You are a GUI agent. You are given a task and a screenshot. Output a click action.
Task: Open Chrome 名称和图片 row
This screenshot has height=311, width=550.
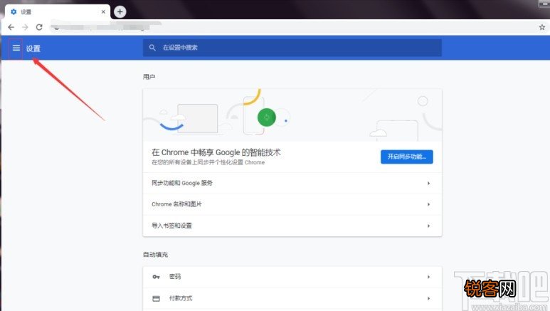click(x=292, y=204)
